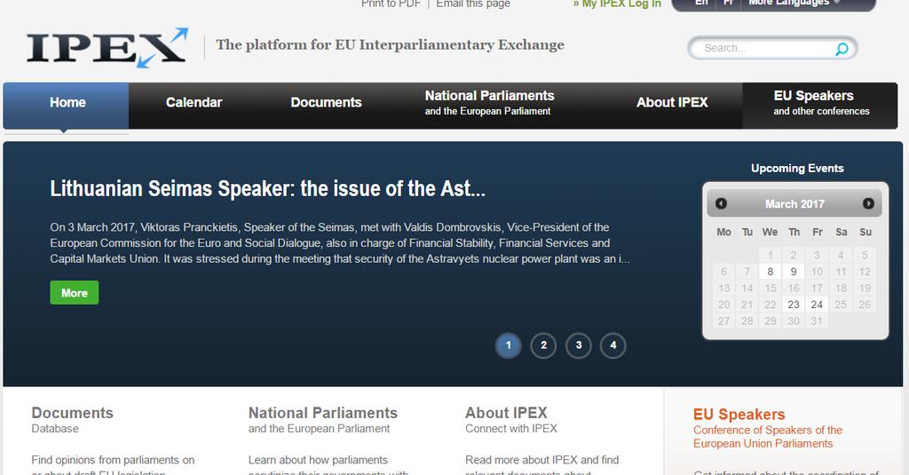Click the green More button
Screen dimensions: 909x475
(75, 293)
